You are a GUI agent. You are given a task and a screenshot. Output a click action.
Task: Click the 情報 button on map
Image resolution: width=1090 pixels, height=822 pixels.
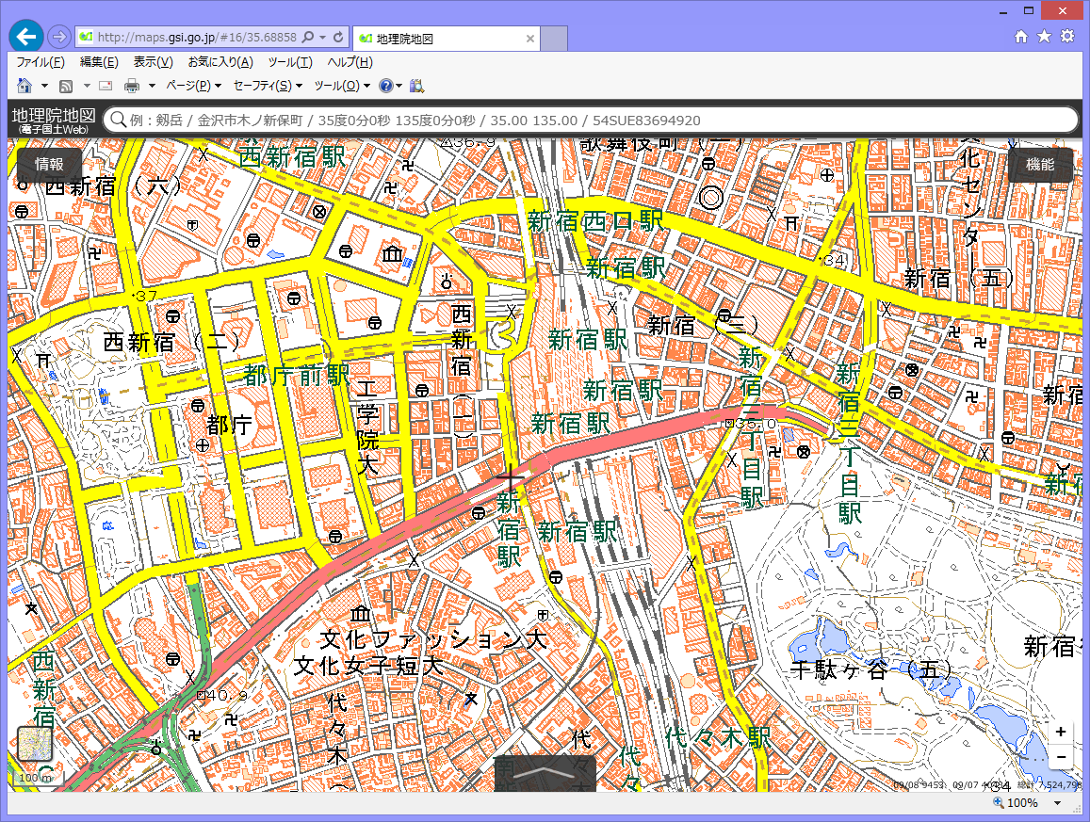point(49,165)
